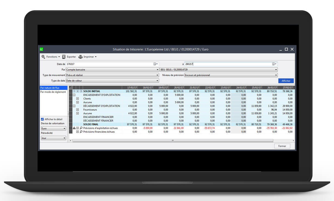Click the 29 900,00 cell
This screenshot has width=334, height=201.
[x=287, y=106]
